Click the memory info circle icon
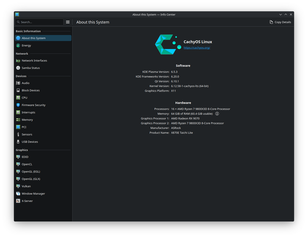The height and width of the screenshot is (238, 308). tap(217, 114)
